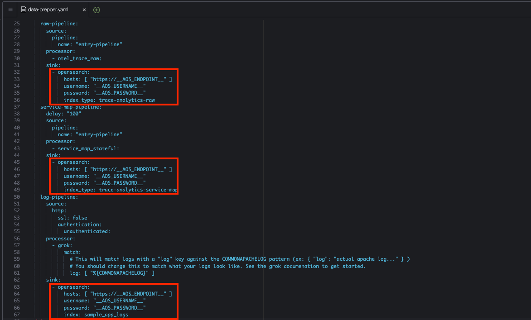
Task: Click the password value on line 35
Action: (x=119, y=93)
